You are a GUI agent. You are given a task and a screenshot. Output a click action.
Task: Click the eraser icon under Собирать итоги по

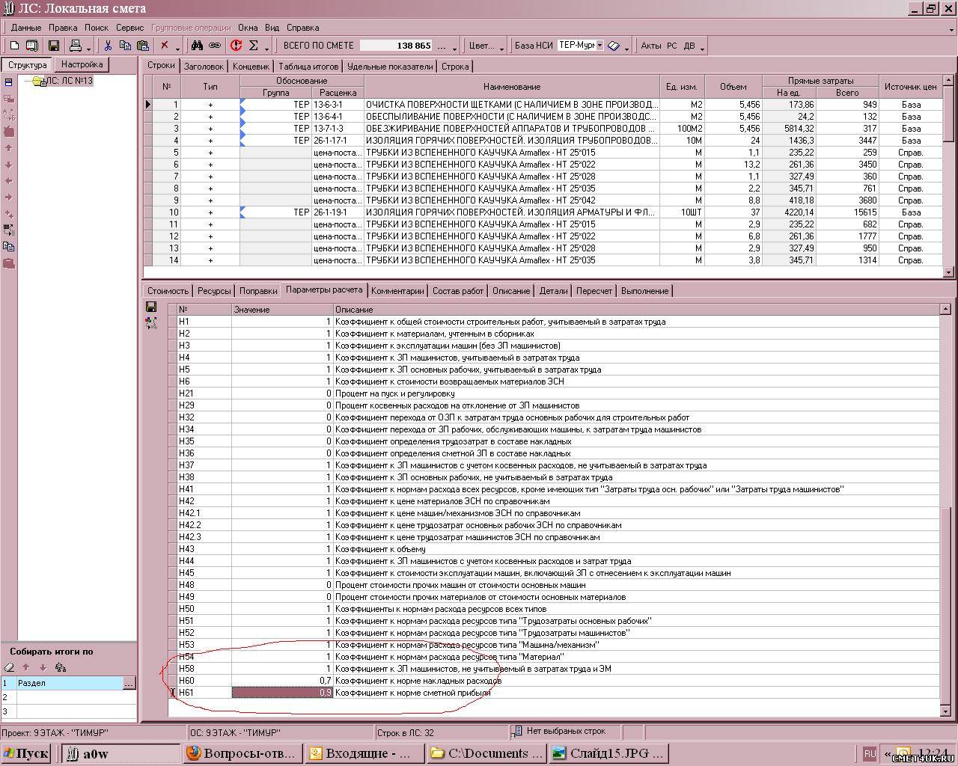(9, 667)
